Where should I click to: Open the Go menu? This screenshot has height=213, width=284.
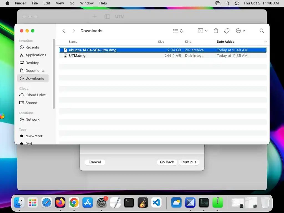point(72,3)
